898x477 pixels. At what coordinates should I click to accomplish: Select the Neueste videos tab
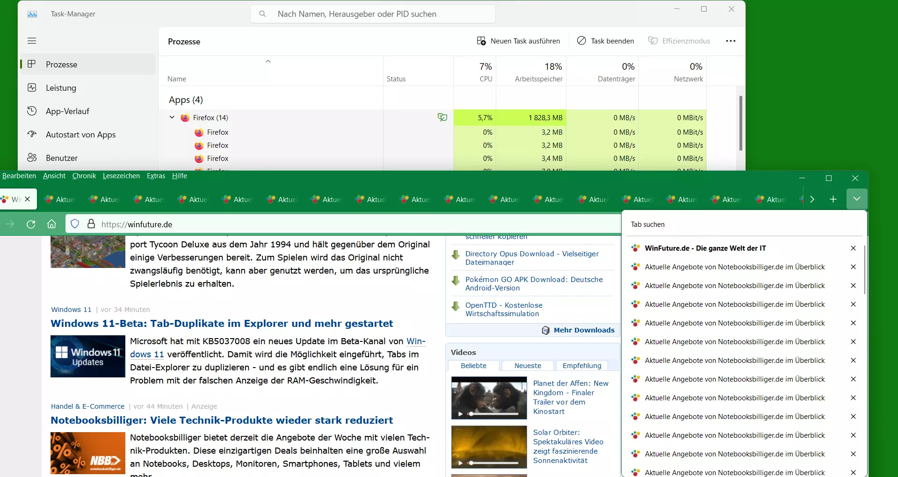[528, 366]
